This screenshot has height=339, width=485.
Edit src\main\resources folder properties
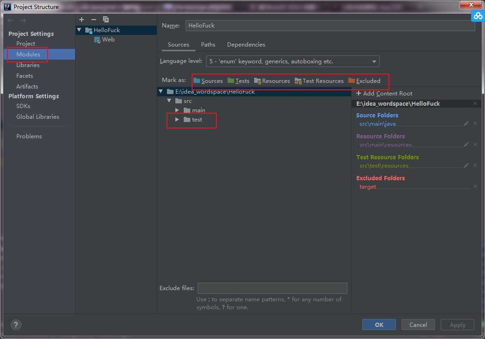tap(466, 144)
